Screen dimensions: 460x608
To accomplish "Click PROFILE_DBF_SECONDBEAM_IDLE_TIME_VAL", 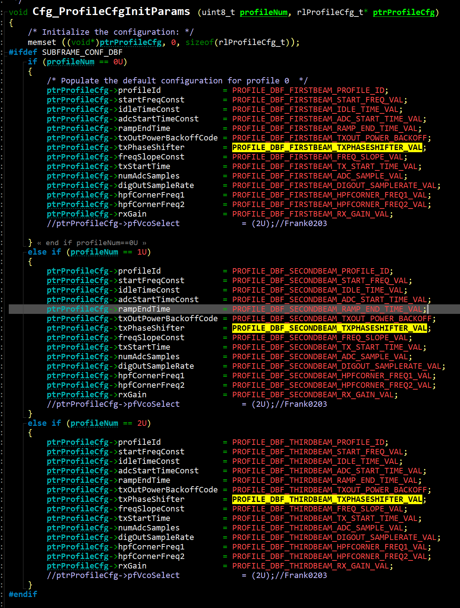I will (x=318, y=290).
